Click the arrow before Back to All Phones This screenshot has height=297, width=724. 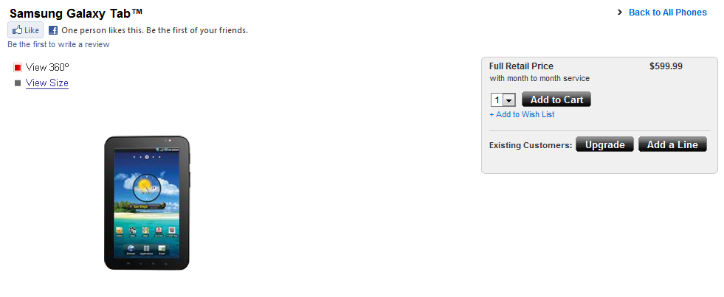coord(620,13)
